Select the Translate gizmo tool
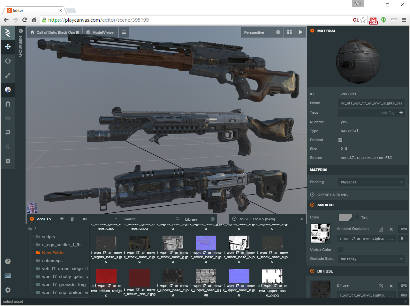The width and height of the screenshot is (410, 306). pyautogui.click(x=8, y=47)
